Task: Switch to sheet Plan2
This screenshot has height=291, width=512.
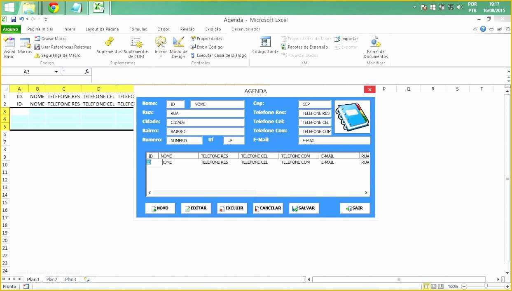Action: [x=52, y=279]
